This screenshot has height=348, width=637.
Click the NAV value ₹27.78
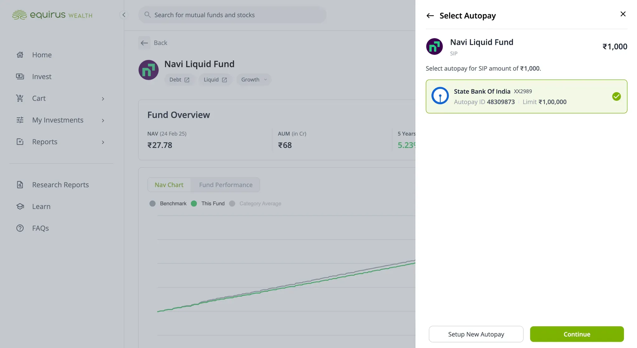[x=160, y=145]
